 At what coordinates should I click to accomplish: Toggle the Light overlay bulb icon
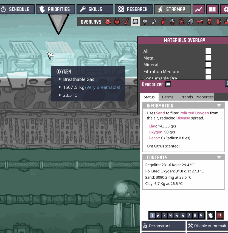point(145,22)
